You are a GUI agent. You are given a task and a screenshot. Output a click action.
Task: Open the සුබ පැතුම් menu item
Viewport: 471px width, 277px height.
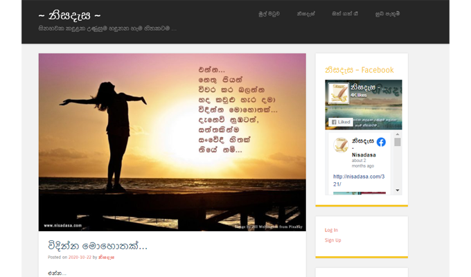tap(387, 13)
